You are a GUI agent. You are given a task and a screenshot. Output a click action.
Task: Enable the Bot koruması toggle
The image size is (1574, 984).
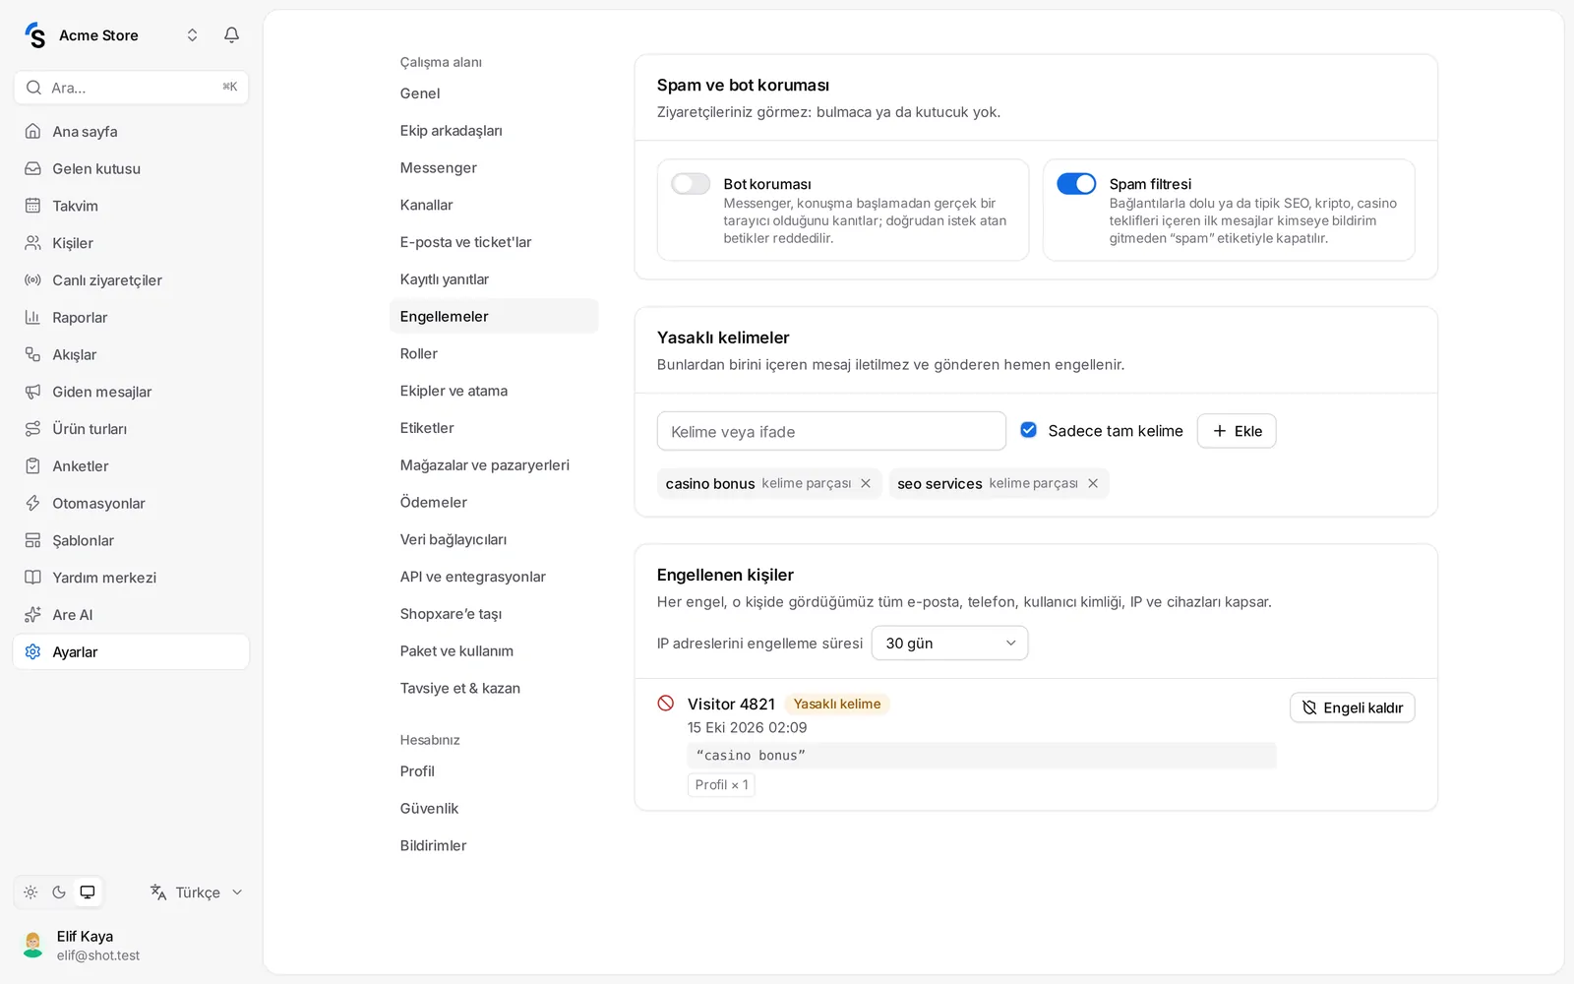(x=691, y=184)
